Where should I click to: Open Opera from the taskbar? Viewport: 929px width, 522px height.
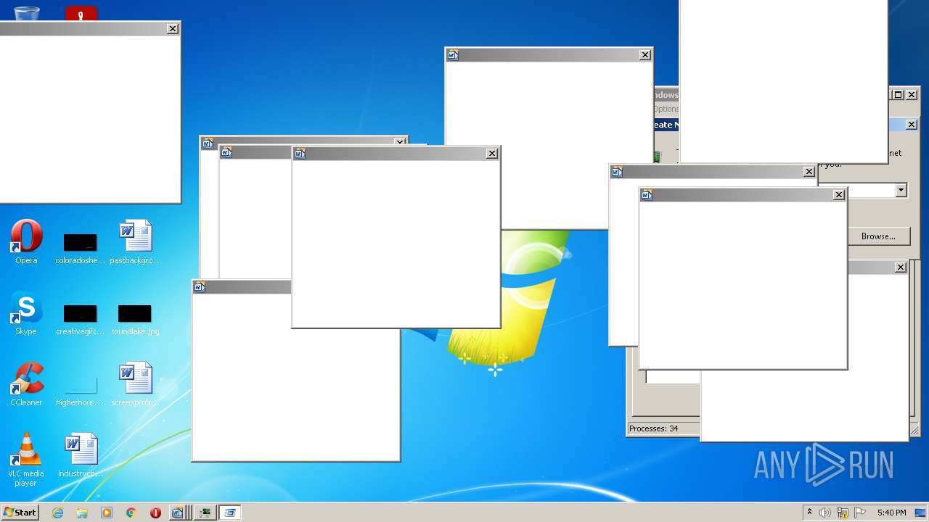(x=155, y=513)
